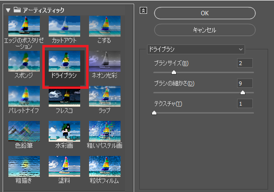
Task: Apply the こする filter thumbnail
Action: 105,26
